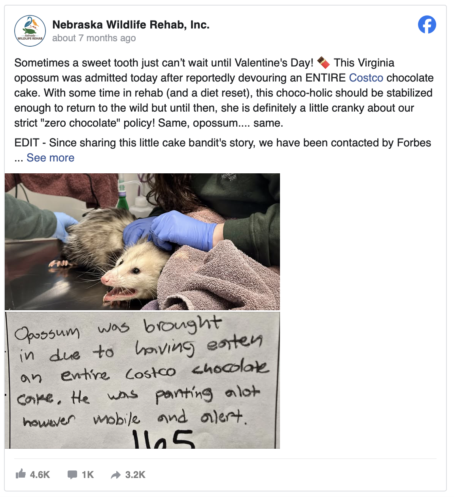Click the 4.6K likes count
Viewport: 454px width, 497px height.
[x=40, y=475]
